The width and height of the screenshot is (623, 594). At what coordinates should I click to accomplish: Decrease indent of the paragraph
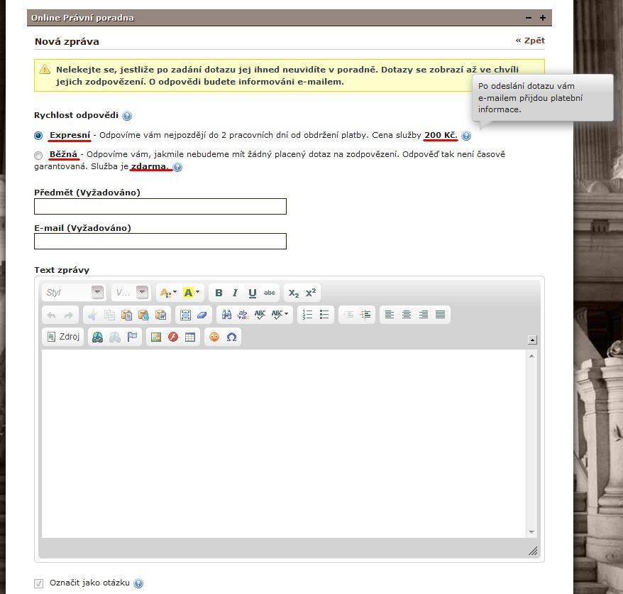coord(348,315)
